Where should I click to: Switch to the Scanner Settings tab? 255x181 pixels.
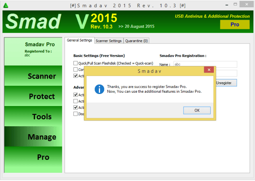point(109,41)
